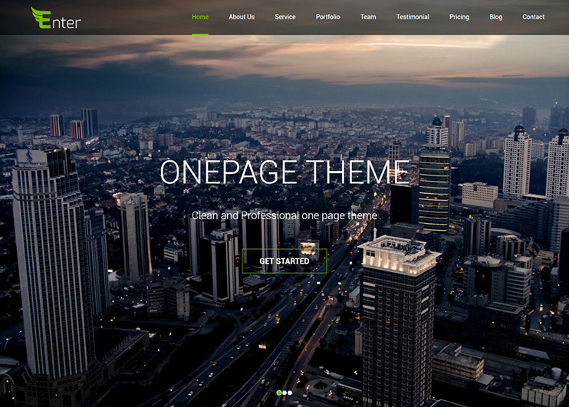Screen dimensions: 569x407
Task: Jump to Testimonial section
Action: [x=413, y=17]
